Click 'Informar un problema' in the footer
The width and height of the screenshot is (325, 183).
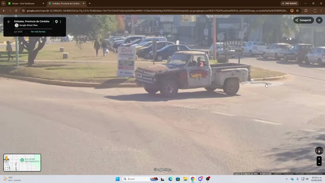(314, 174)
